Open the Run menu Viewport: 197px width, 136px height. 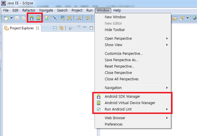[89, 10]
